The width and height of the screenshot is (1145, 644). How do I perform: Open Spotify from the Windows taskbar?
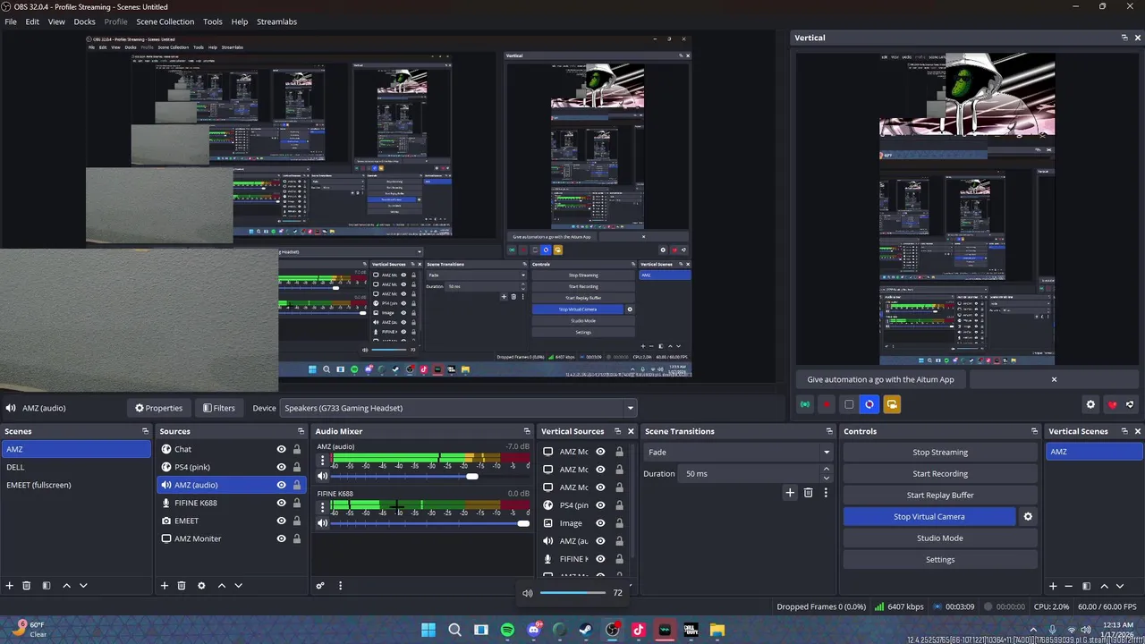[507, 630]
